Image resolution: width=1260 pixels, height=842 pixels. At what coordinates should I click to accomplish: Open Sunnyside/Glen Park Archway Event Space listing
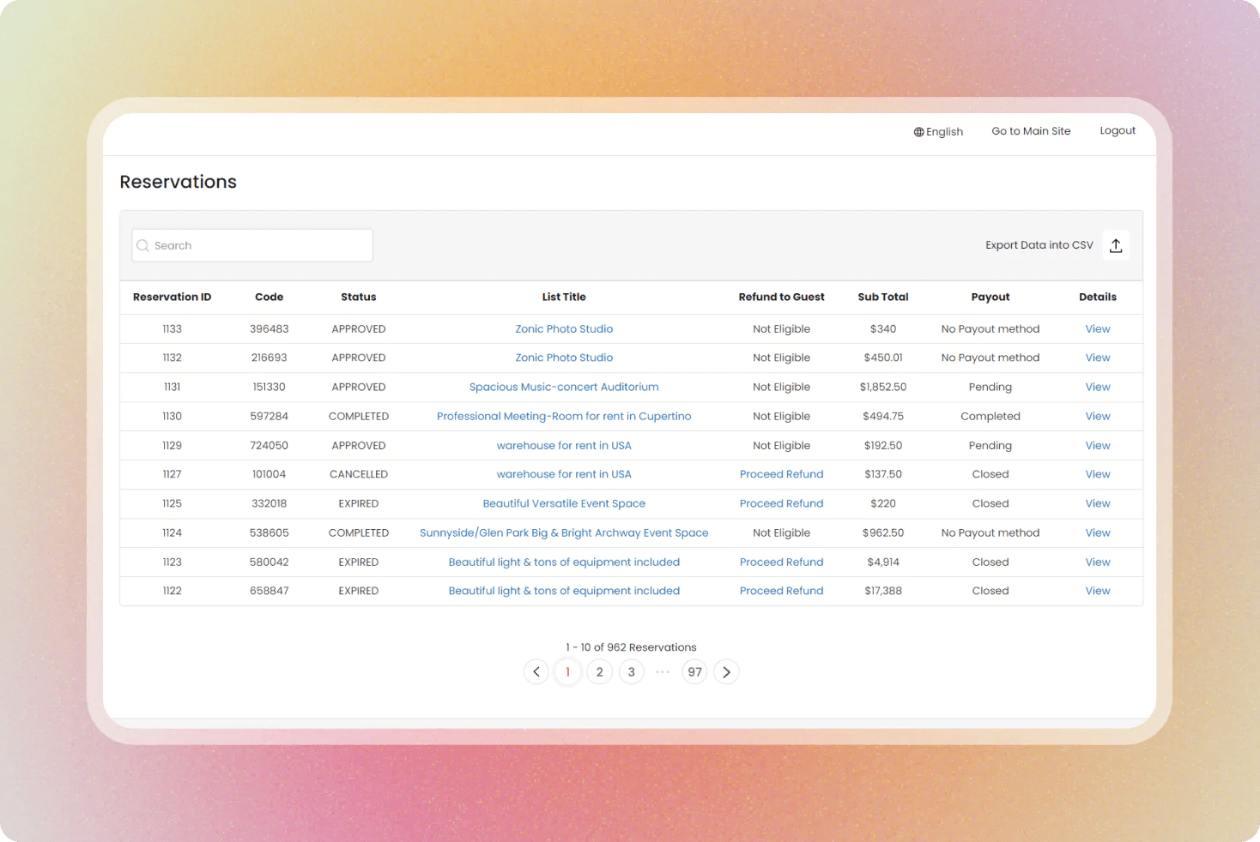pyautogui.click(x=564, y=533)
